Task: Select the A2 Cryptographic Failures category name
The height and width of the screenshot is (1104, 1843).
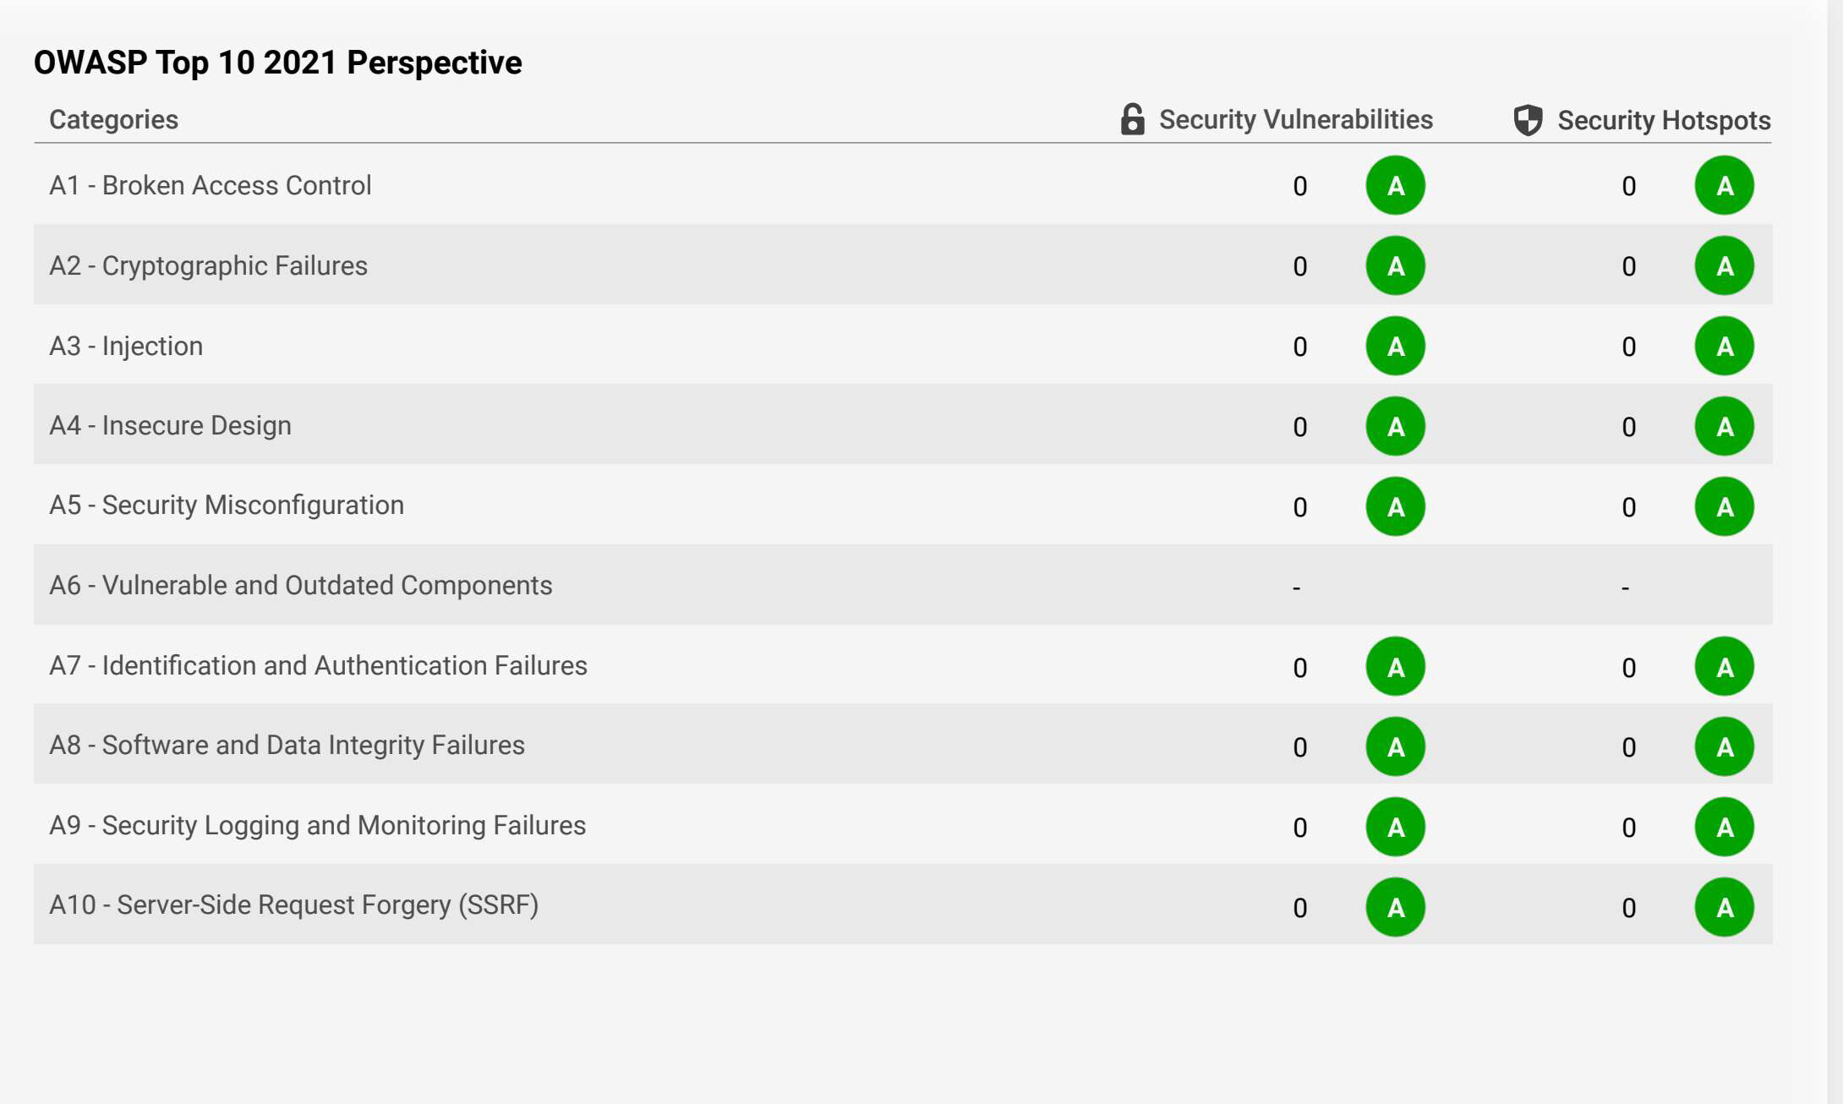Action: [210, 265]
